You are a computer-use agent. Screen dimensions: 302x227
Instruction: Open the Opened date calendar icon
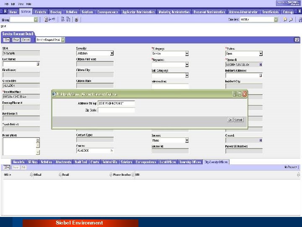tap(260, 65)
